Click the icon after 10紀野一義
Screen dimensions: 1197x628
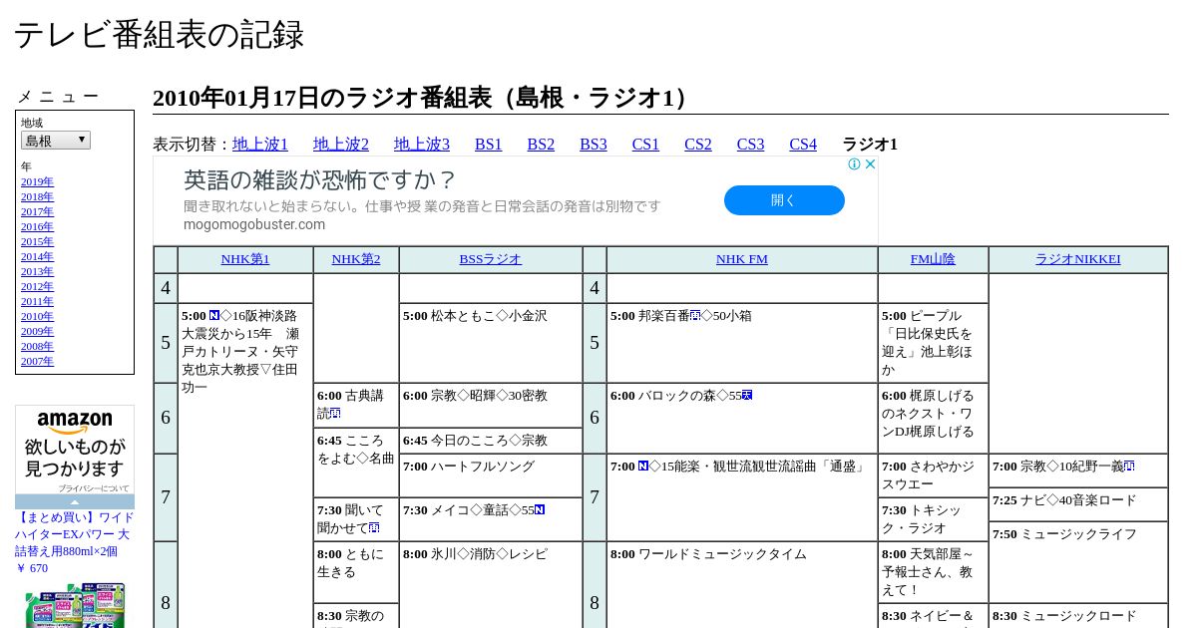pos(1129,467)
